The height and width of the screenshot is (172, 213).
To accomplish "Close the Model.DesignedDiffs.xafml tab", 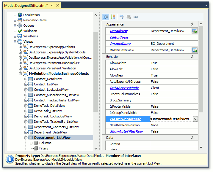I will (58, 5).
